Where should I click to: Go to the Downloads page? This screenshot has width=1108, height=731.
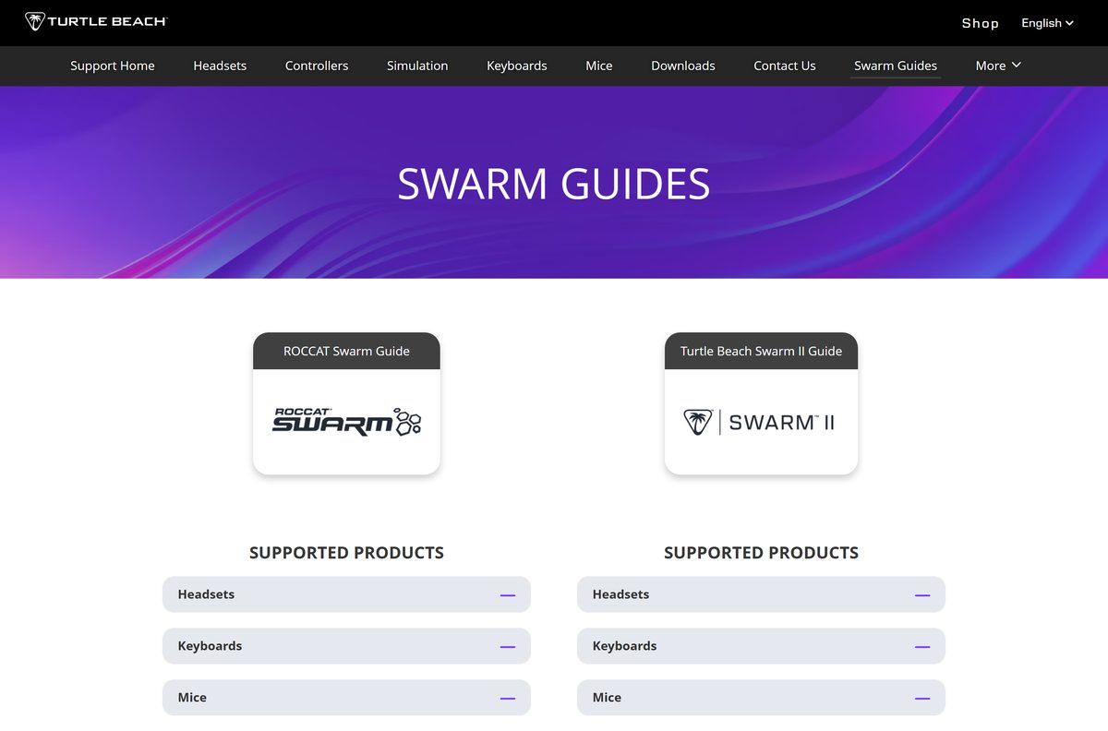[683, 66]
